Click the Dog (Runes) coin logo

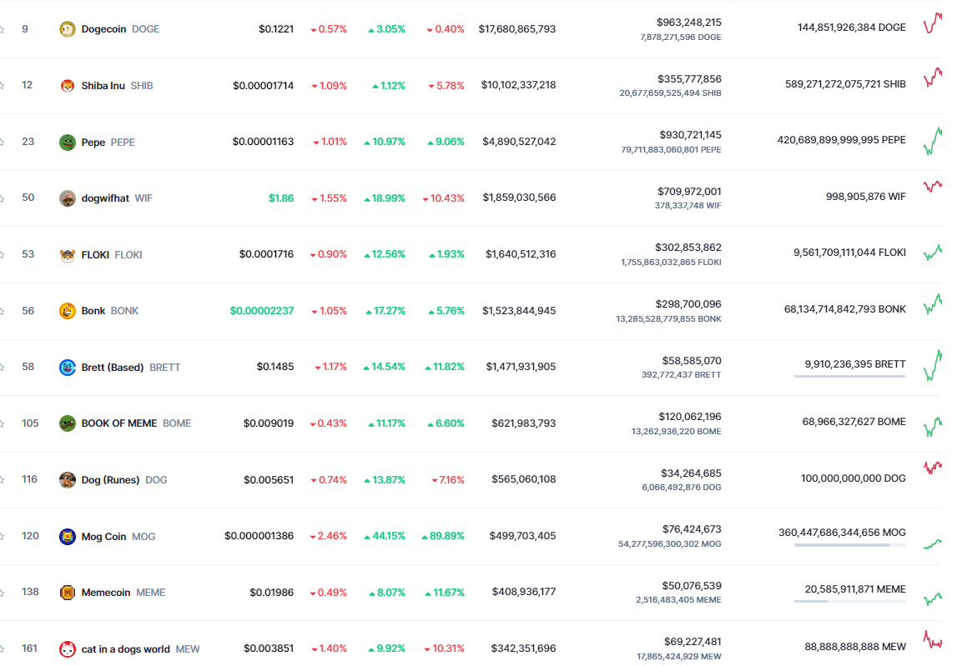pos(67,480)
